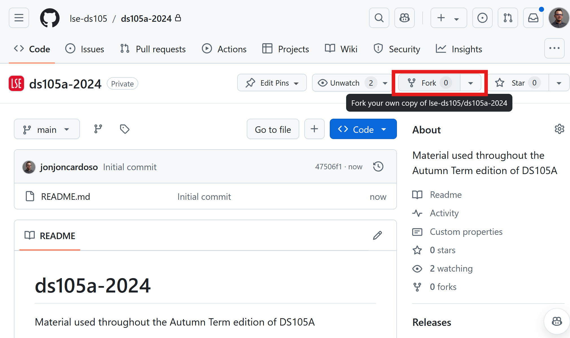Open the Wiki tab

(341, 49)
